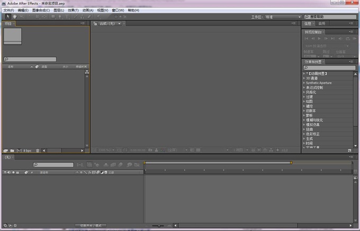This screenshot has width=360, height=231.
Task: Expand the 模糊与锐化 effects category
Action: pyautogui.click(x=304, y=120)
